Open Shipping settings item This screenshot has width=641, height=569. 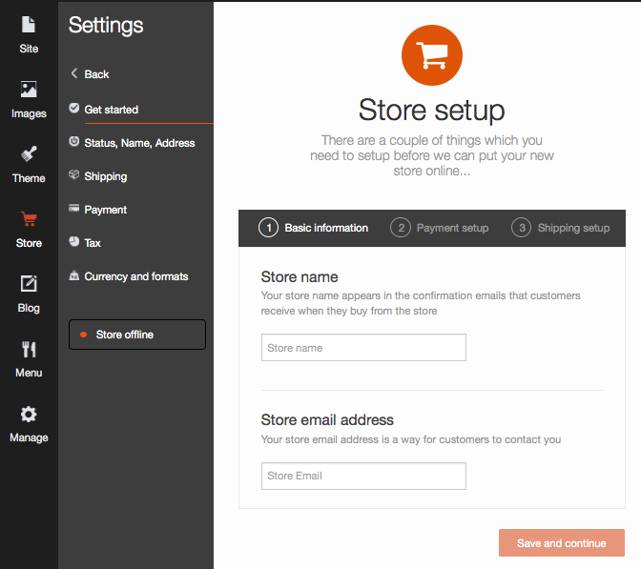click(x=106, y=176)
